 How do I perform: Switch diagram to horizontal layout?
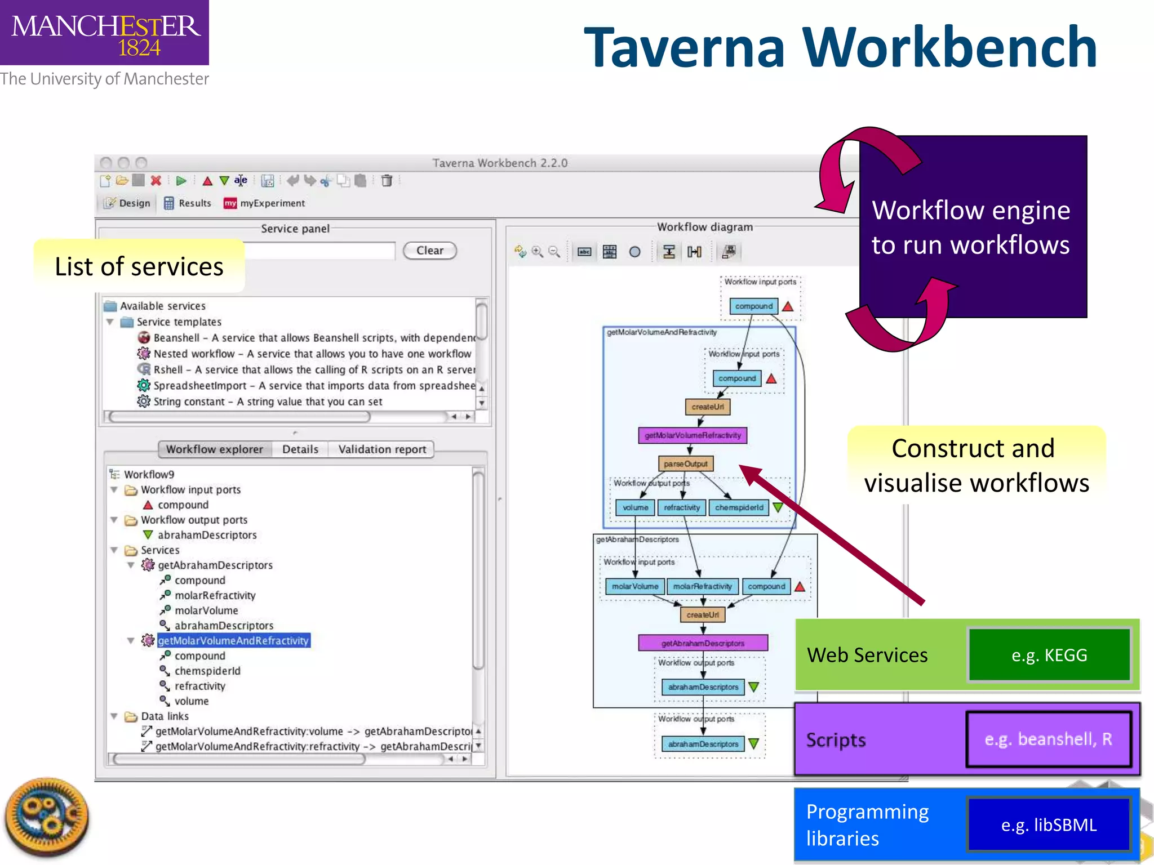point(694,252)
